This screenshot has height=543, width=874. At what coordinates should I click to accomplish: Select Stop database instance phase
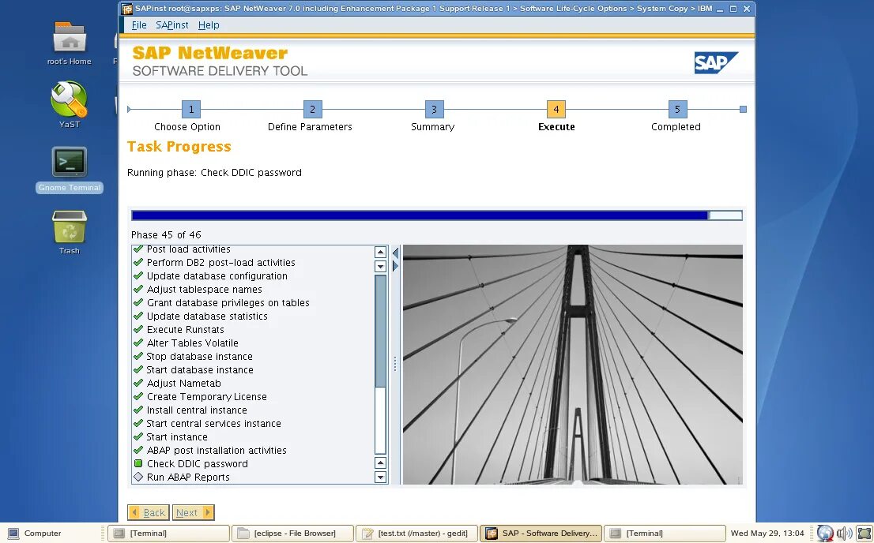pyautogui.click(x=200, y=356)
